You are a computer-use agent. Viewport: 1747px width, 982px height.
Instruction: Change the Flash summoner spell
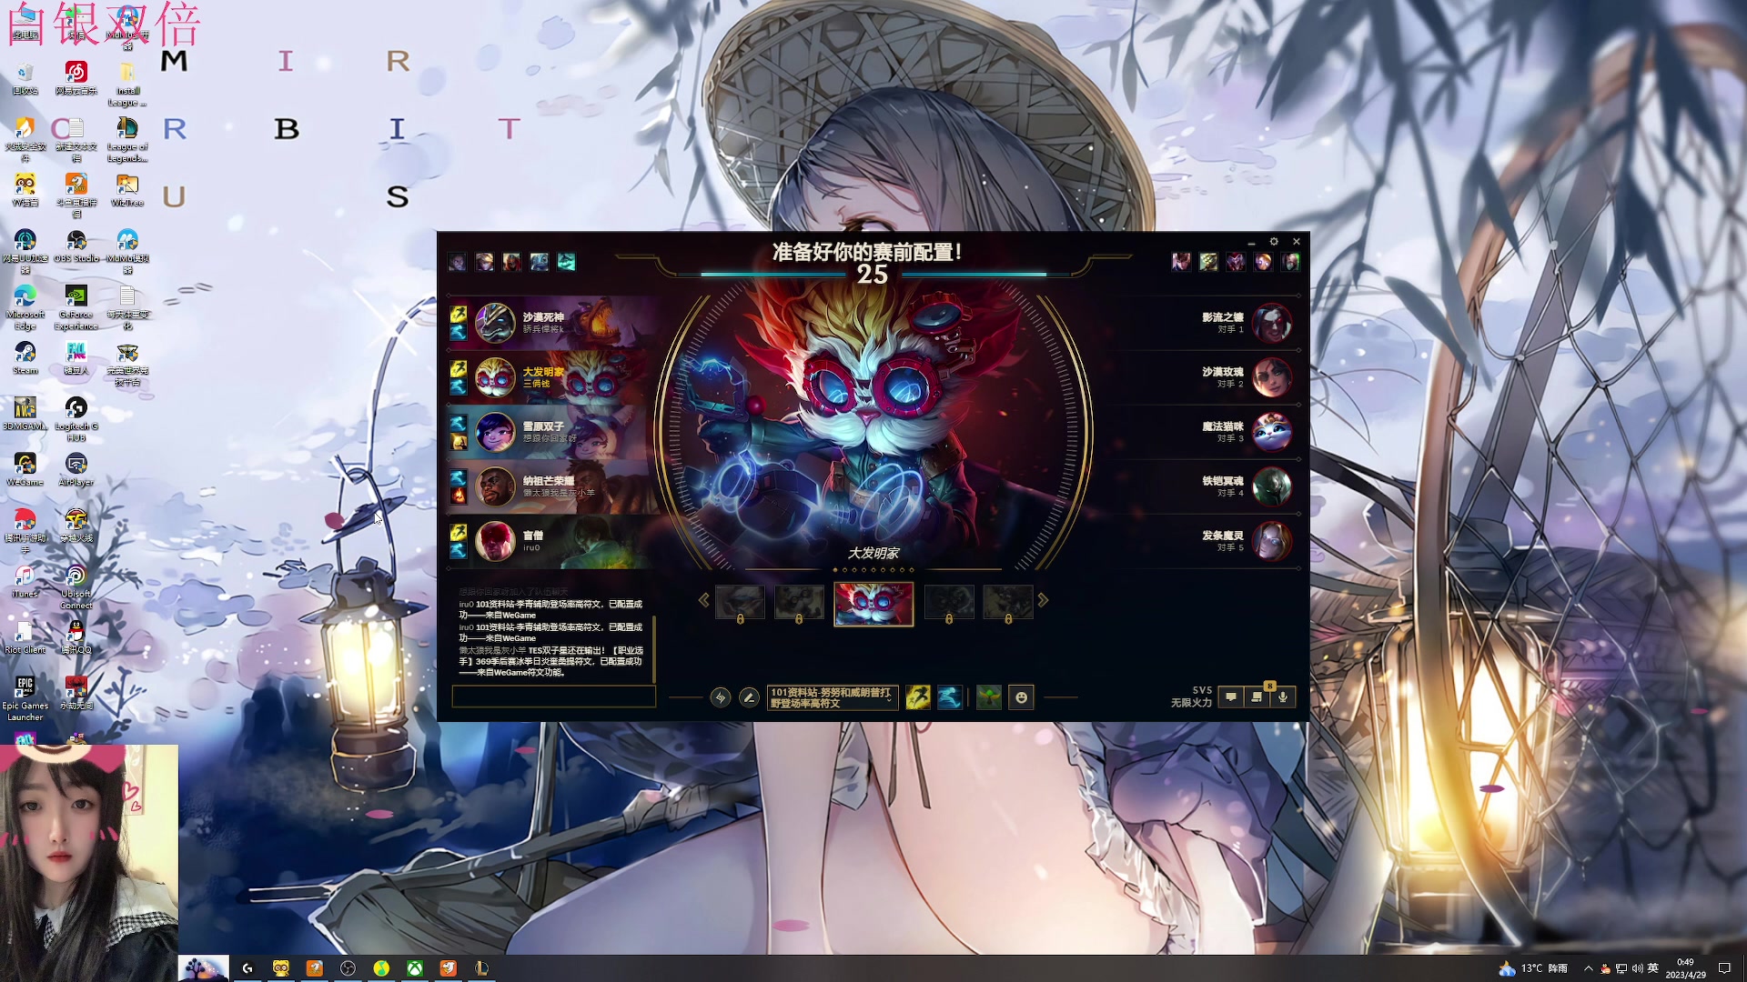tap(917, 697)
